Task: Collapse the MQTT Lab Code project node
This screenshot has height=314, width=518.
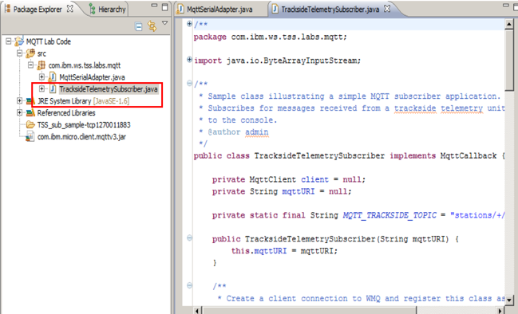Action: coord(9,41)
